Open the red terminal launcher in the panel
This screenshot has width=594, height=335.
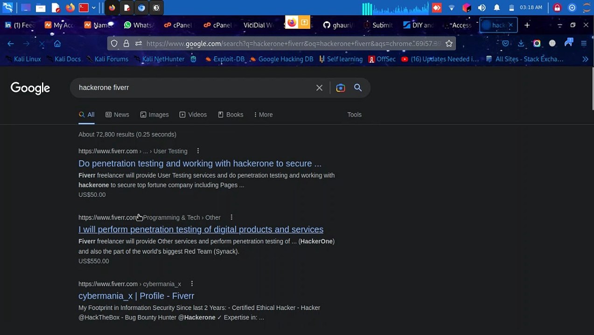(84, 8)
